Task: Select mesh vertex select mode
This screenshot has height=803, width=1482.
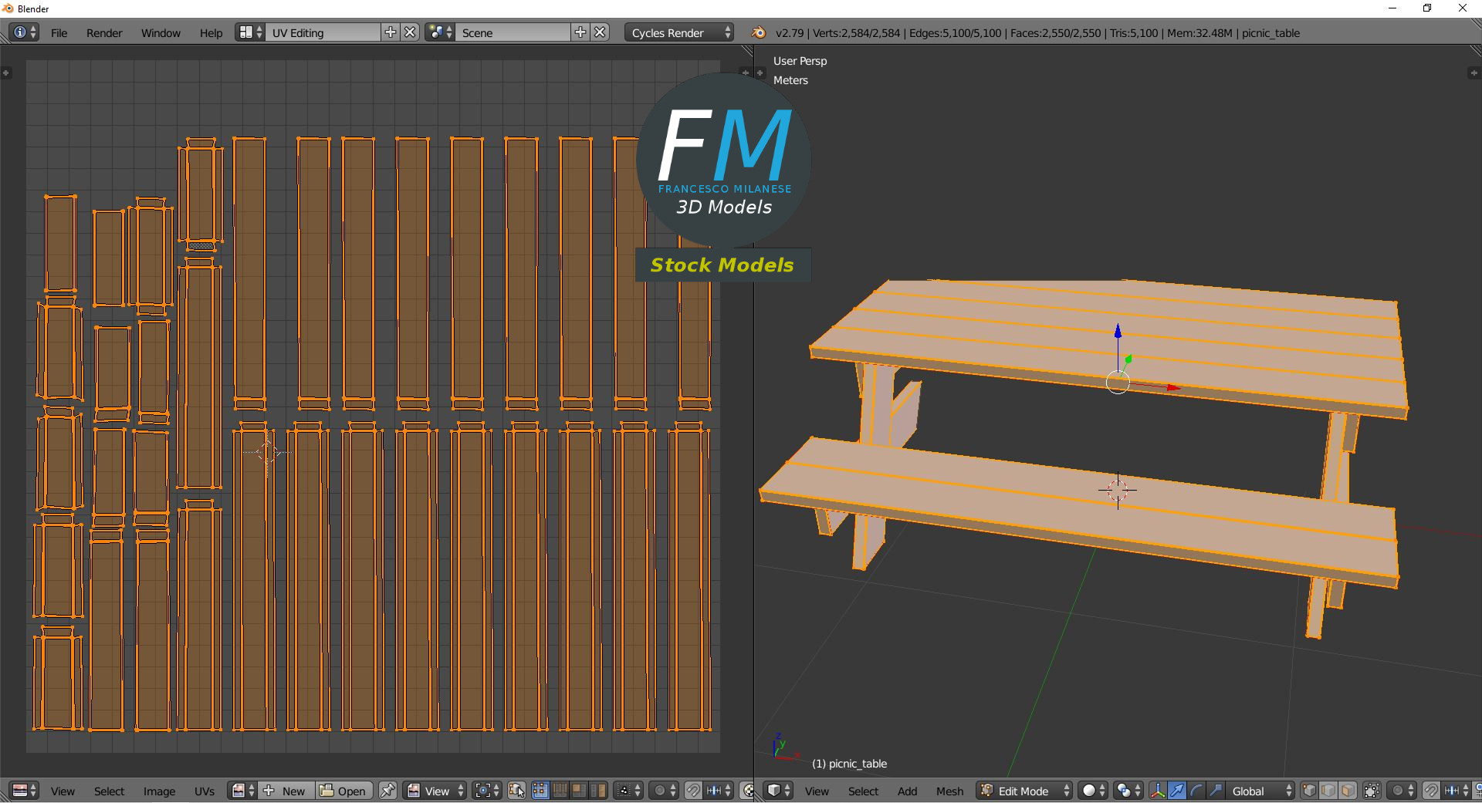Action: (x=1309, y=791)
